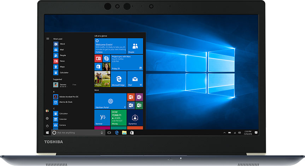The height and width of the screenshot is (166, 305).
Task: Launch Excel from the green tile
Action: [139, 105]
